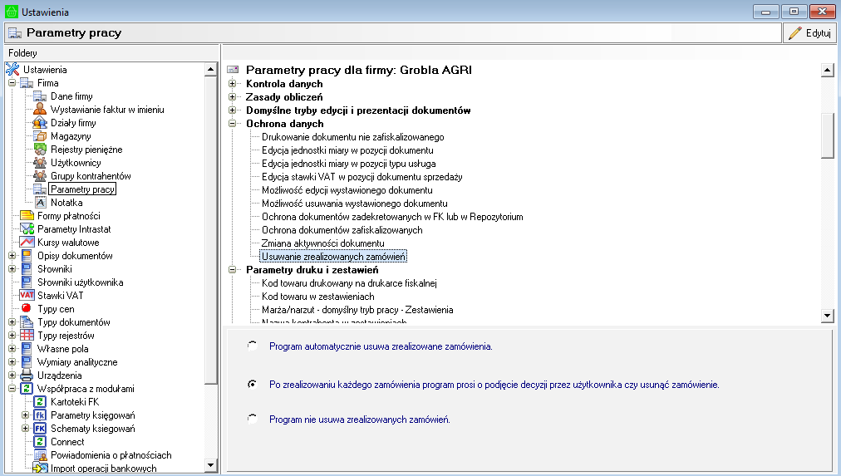Select automatic deletion of completed orders
This screenshot has height=476, width=841.
tap(252, 346)
